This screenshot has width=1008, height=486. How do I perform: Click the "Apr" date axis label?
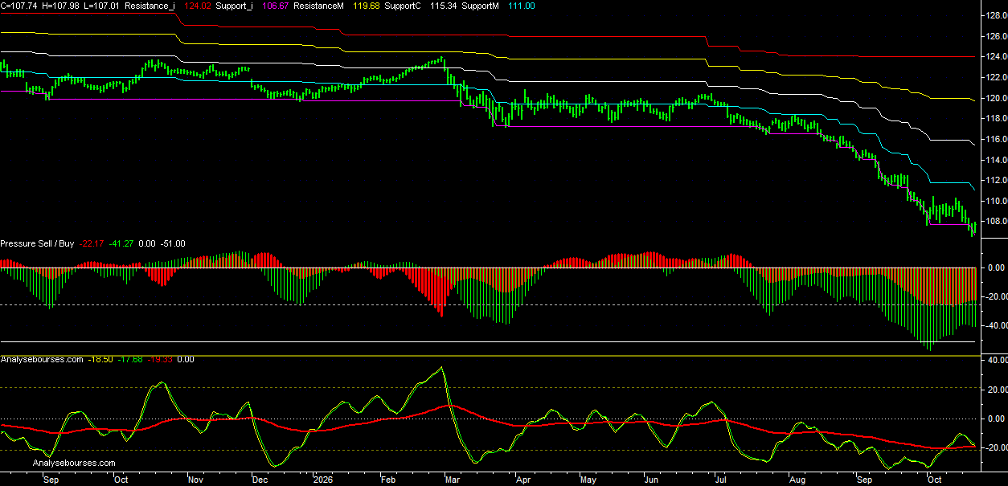coord(522,480)
